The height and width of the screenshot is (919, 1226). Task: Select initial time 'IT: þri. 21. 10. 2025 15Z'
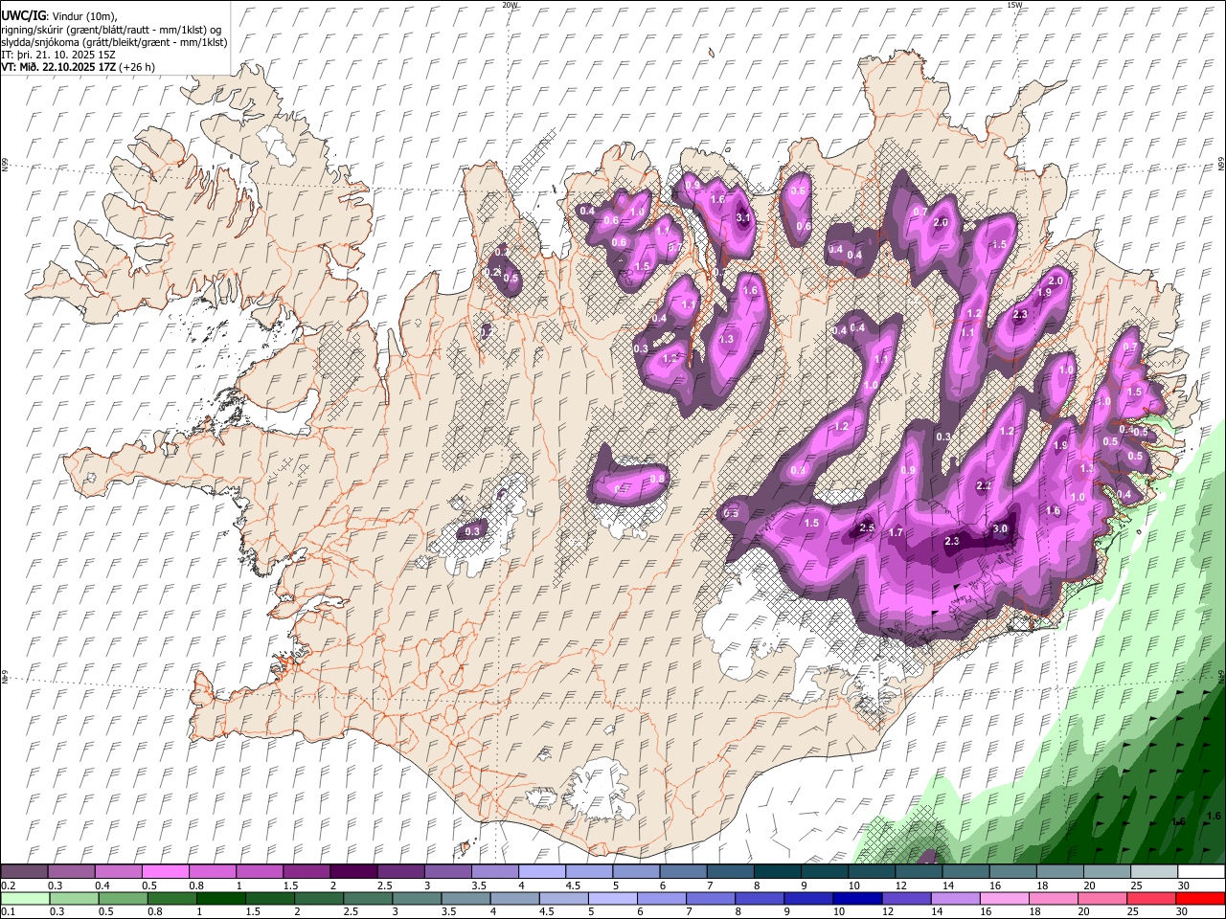[x=58, y=55]
